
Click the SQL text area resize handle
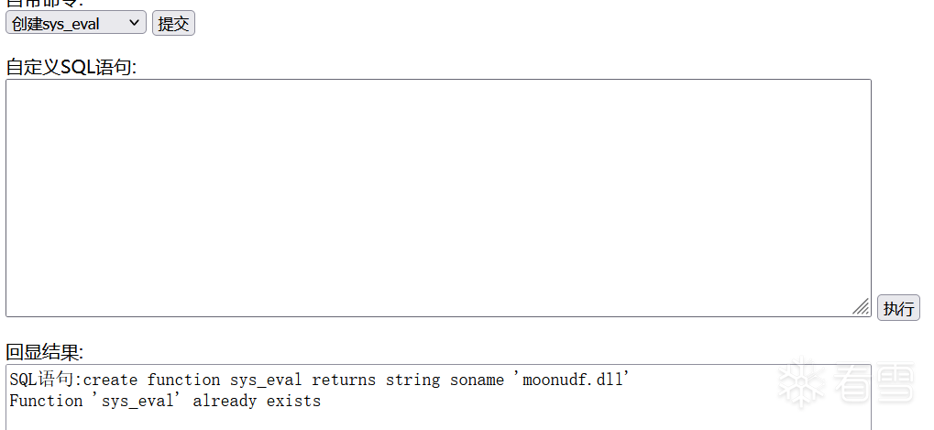pos(862,307)
